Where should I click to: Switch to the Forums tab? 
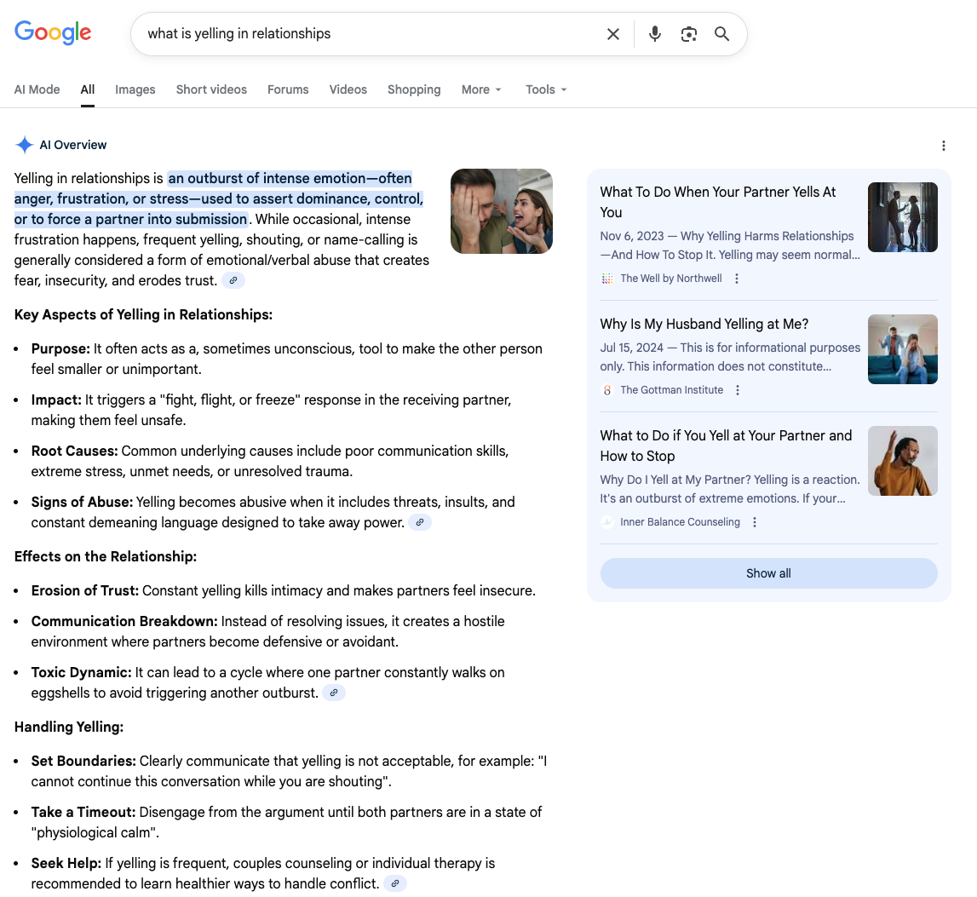pos(288,89)
